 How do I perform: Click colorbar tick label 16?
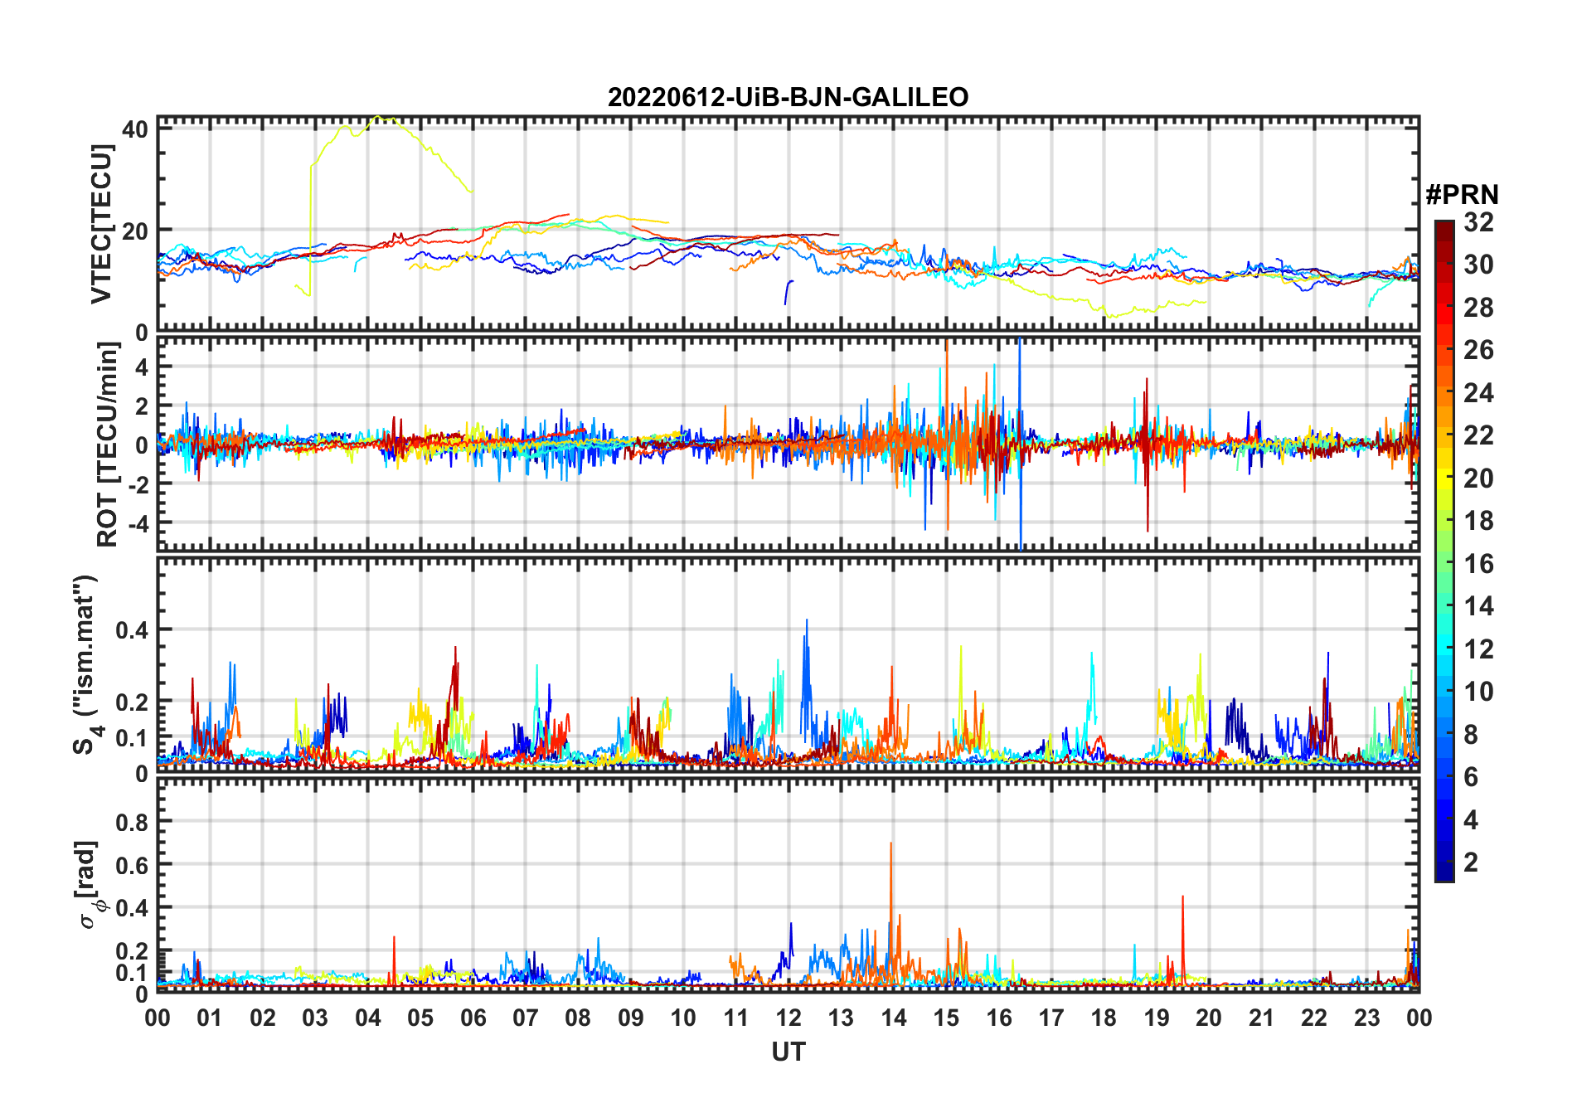click(1478, 564)
